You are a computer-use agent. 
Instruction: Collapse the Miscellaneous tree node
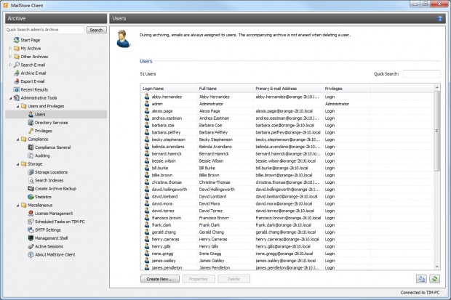(17, 206)
